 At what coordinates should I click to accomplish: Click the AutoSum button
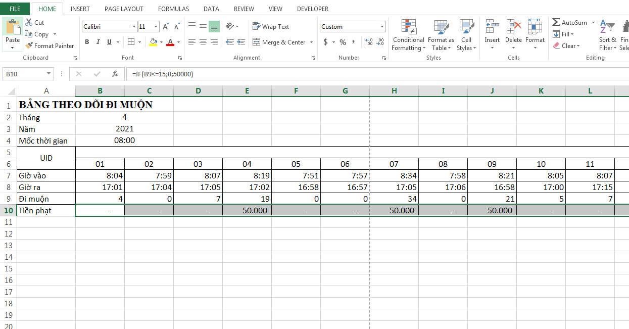pyautogui.click(x=569, y=23)
